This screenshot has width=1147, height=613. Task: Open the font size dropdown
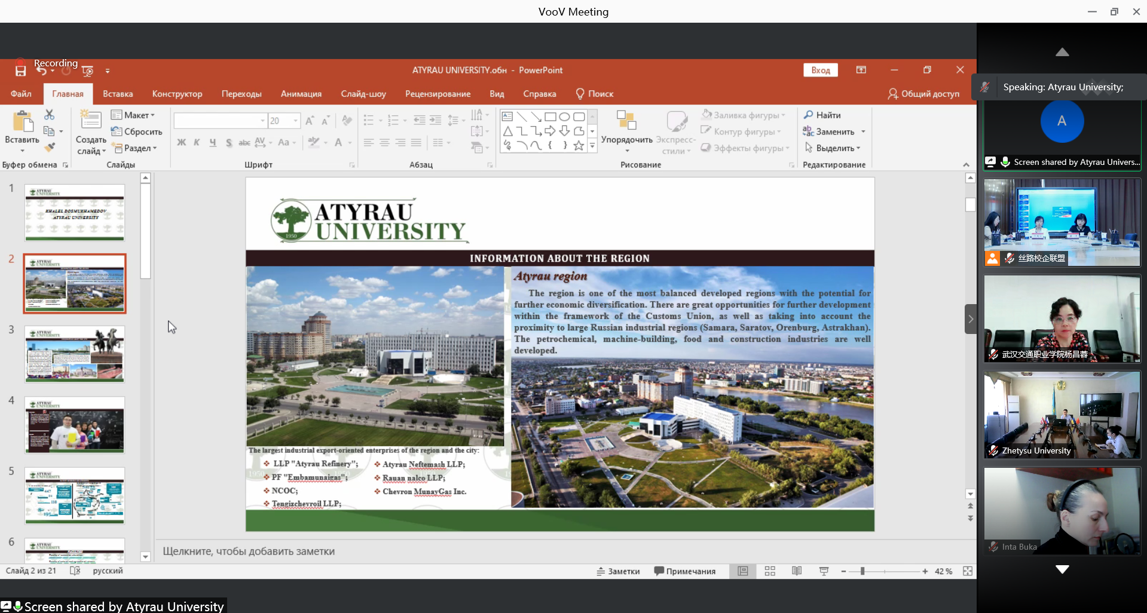pos(295,121)
